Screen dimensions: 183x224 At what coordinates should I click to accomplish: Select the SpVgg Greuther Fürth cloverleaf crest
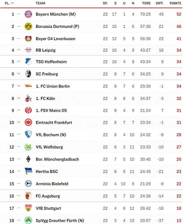pos(28,220)
